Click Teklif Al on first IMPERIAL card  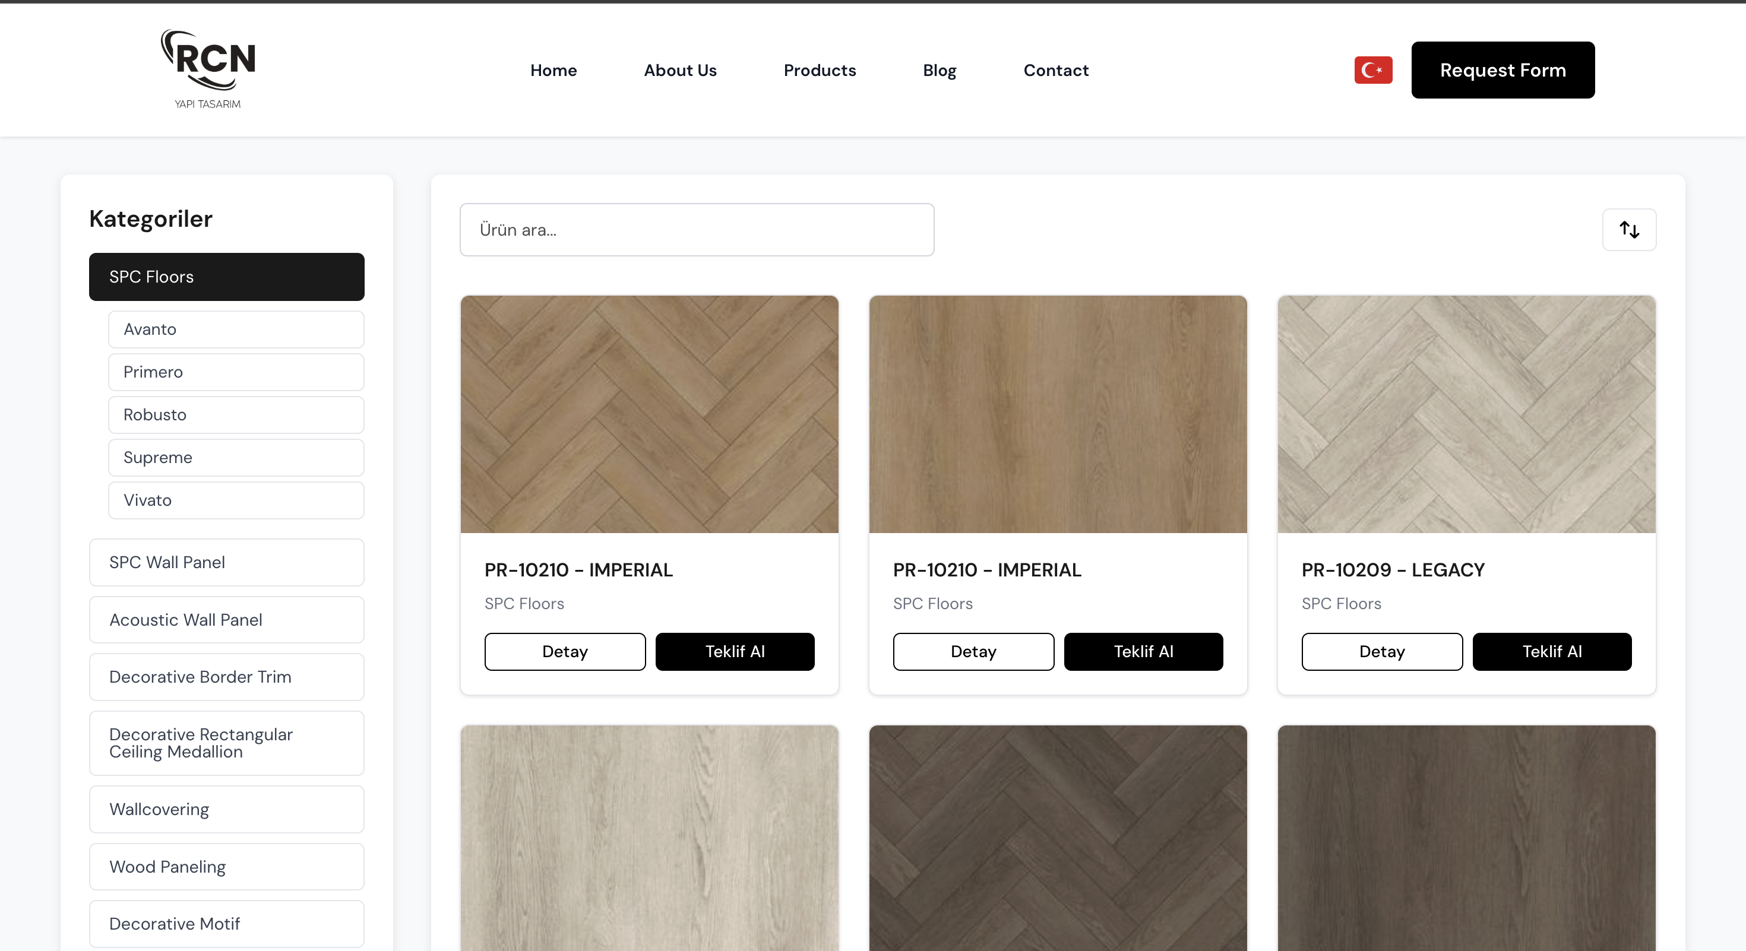pos(734,651)
